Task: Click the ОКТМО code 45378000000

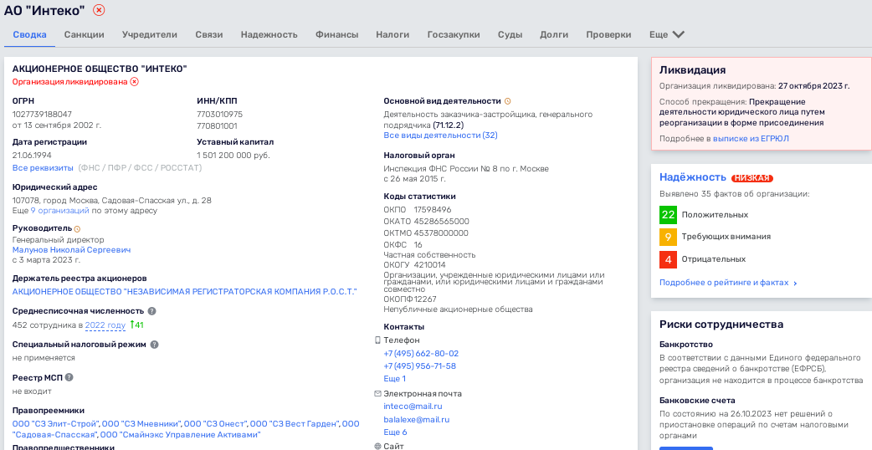Action: tap(441, 233)
